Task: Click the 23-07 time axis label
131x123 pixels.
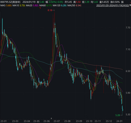Action: pyautogui.click(x=57, y=121)
